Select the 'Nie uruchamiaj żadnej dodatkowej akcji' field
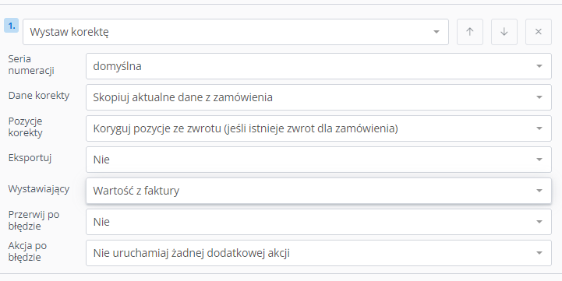This screenshot has width=562, height=281. pyautogui.click(x=319, y=253)
